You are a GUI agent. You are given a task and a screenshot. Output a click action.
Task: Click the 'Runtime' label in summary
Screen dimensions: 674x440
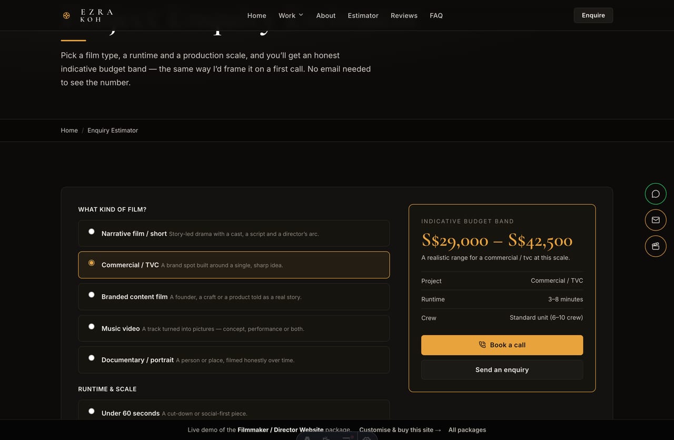[x=433, y=299]
